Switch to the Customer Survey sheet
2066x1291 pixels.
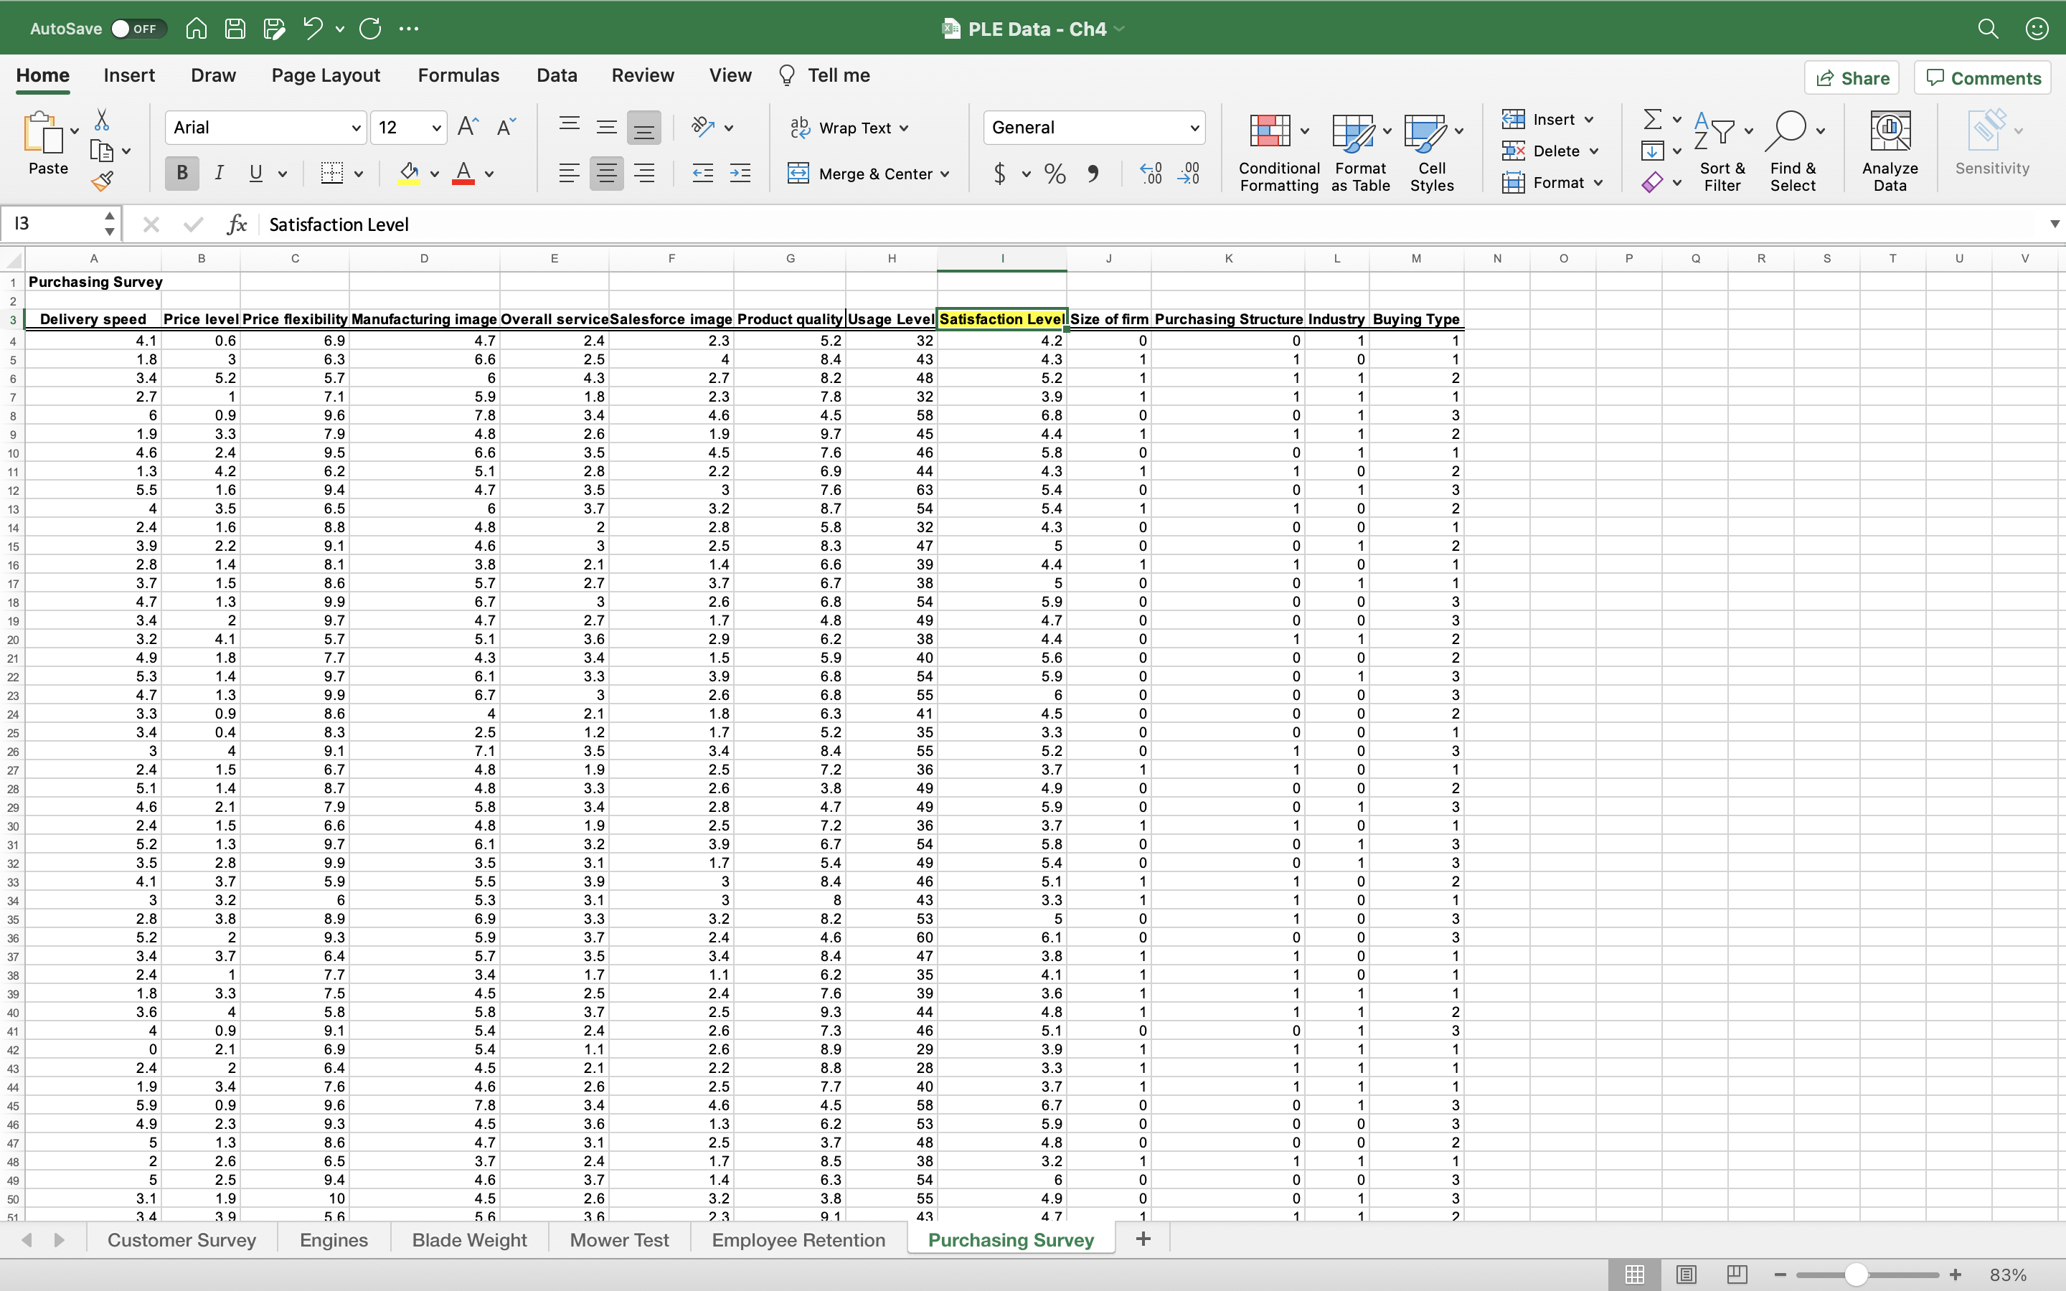(181, 1240)
